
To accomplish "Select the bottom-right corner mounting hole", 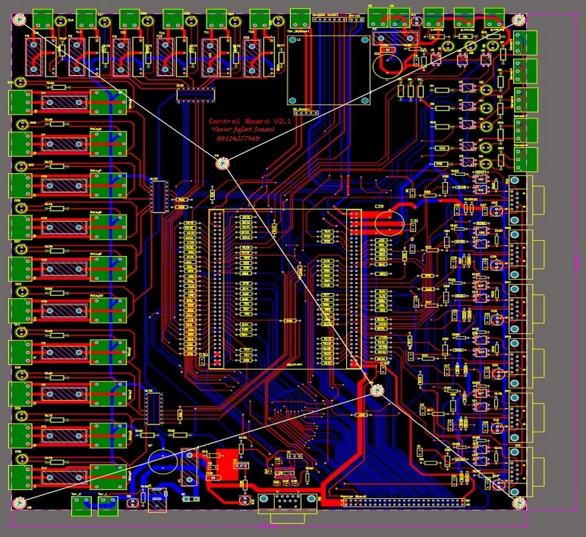I will (518, 503).
